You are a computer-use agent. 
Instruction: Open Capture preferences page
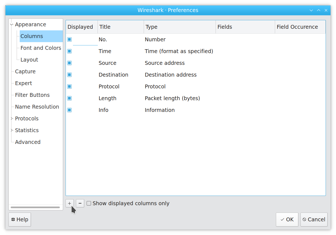(x=25, y=71)
